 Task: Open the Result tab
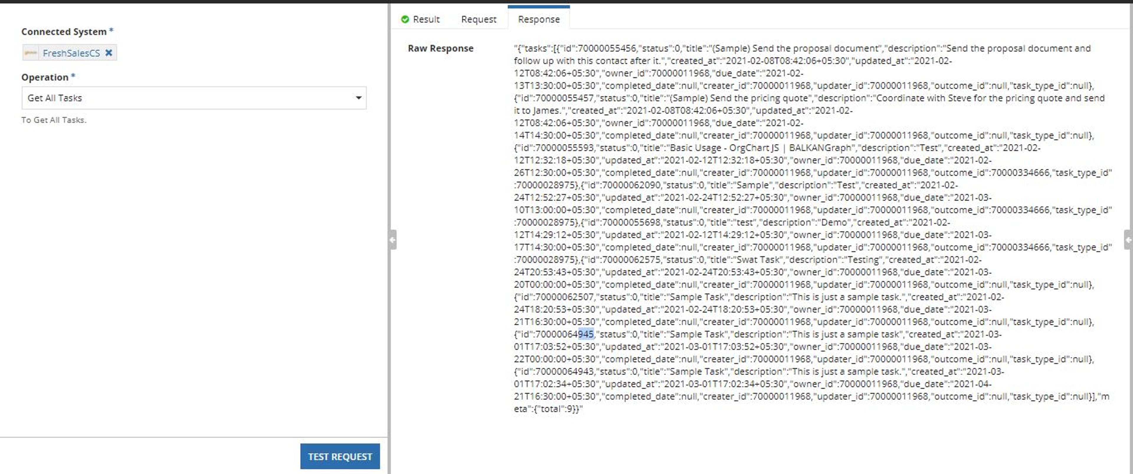click(420, 19)
